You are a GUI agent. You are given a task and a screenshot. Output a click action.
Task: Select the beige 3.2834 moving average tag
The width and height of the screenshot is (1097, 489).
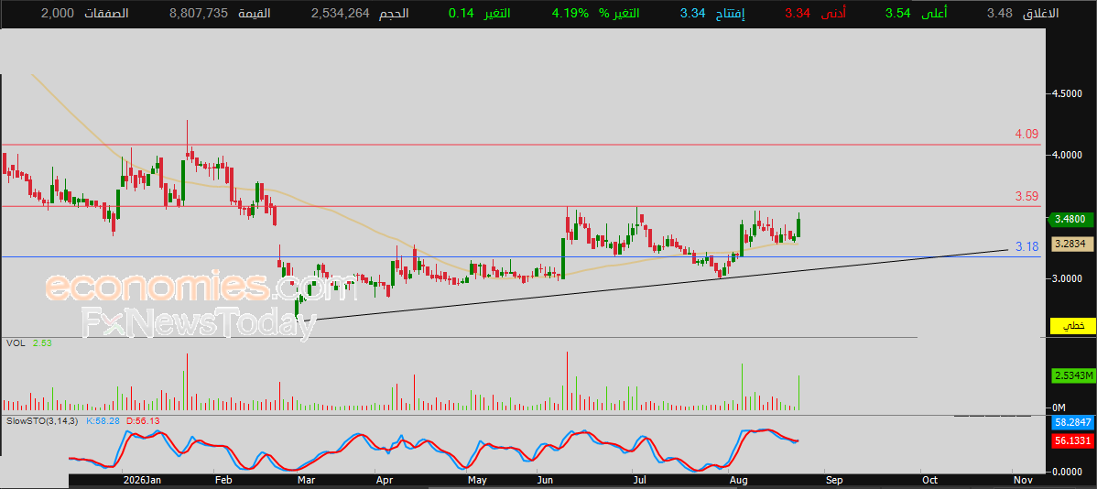pos(1073,244)
